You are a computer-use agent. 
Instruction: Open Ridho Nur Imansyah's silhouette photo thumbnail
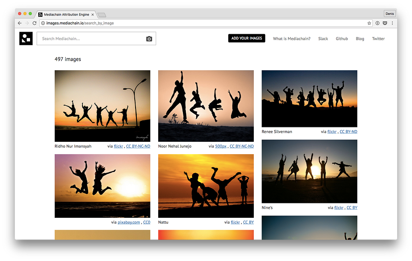103,106
